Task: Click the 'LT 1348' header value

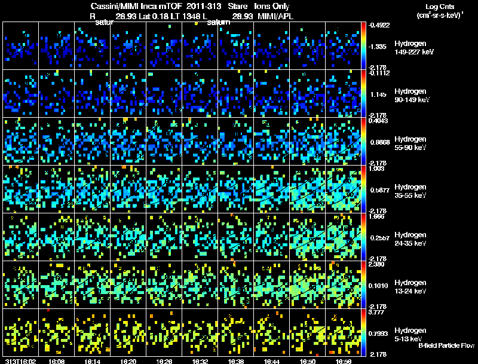Action: 185,16
